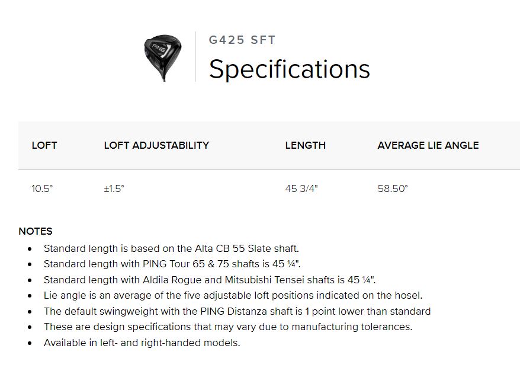The width and height of the screenshot is (520, 371).
Task: Select the LOFT column header
Action: pos(44,145)
